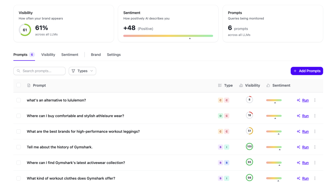Image resolution: width=332 pixels, height=192 pixels.
Task: Click the visibility score ring showing 100
Action: tap(249, 146)
